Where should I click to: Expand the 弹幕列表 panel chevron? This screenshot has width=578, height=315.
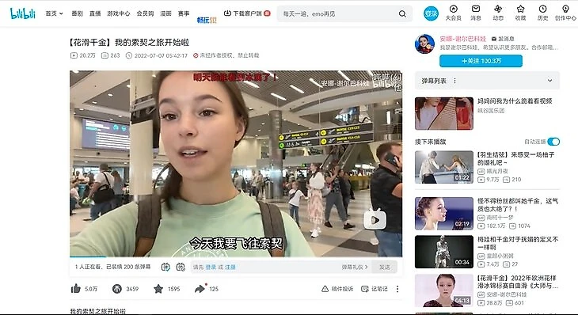[x=549, y=81]
